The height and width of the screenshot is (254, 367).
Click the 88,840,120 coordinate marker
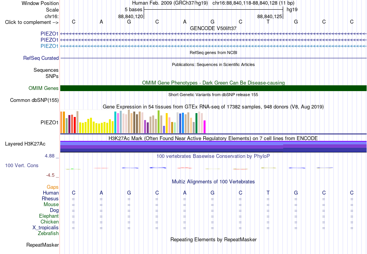130,16
